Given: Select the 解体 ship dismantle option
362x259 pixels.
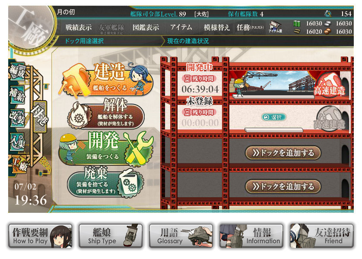Looking at the screenshot, I should [x=106, y=114].
